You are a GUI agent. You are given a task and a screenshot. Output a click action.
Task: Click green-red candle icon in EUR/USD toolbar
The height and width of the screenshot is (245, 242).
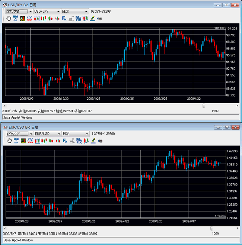pos(51,141)
